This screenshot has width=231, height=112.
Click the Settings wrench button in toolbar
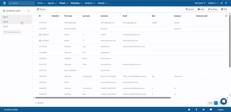(213, 9)
